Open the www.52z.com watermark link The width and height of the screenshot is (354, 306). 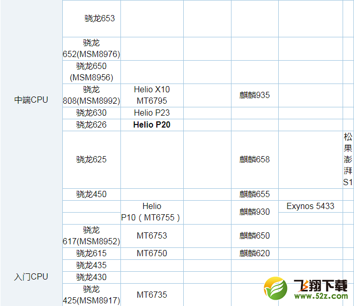point(321,297)
